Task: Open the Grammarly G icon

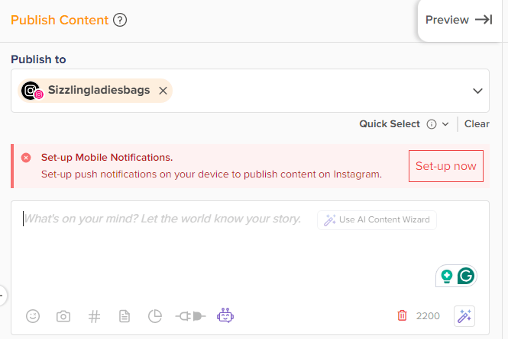Action: tap(466, 276)
